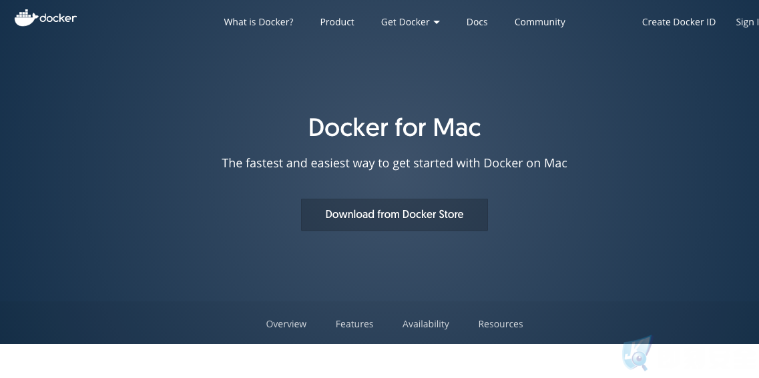Click the Docker for Mac heading
759x378 pixels.
(x=395, y=127)
